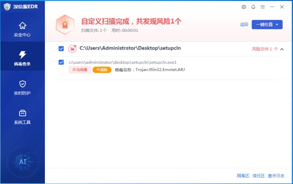
Task: Click the 木马病毒 tag label
Action: tap(80, 70)
